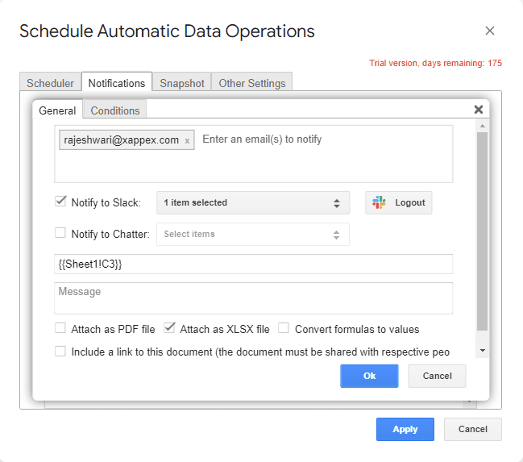Open the Scheduler tab
The image size is (523, 462).
tap(50, 83)
